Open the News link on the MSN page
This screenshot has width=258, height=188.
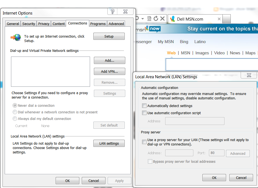point(235,53)
